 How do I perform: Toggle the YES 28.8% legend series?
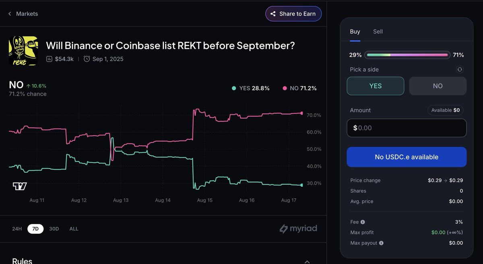pyautogui.click(x=251, y=88)
